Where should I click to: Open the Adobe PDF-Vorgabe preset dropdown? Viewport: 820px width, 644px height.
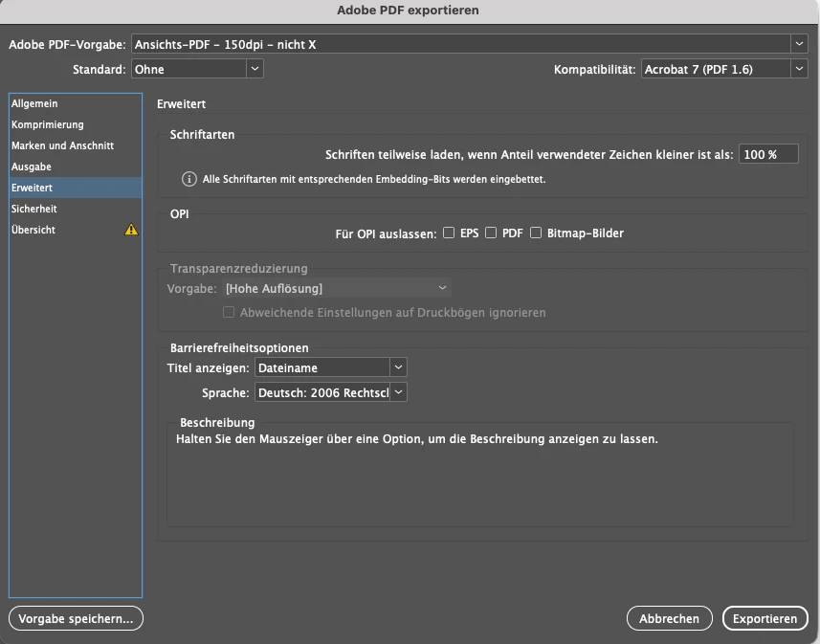coord(469,44)
